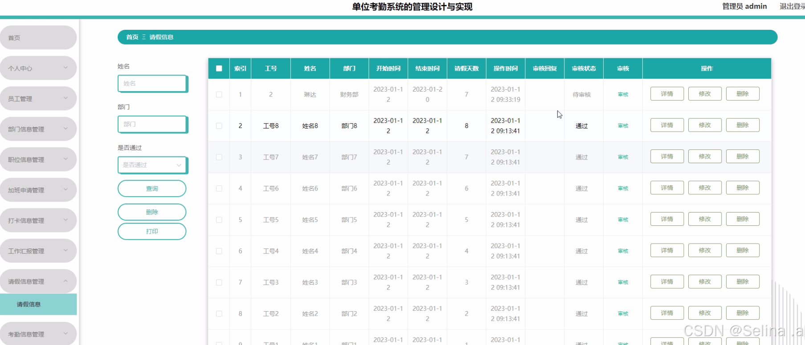The image size is (805, 345).
Task: Open the 是否通过 filter dropdown
Action: (152, 165)
